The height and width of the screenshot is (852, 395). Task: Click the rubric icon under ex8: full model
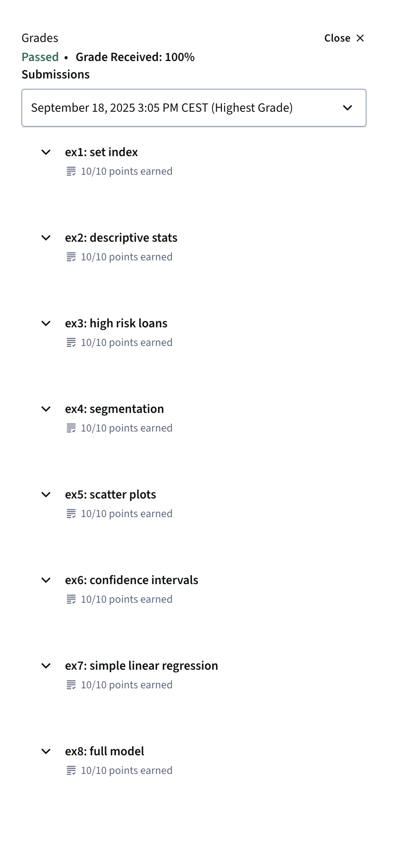tap(71, 770)
